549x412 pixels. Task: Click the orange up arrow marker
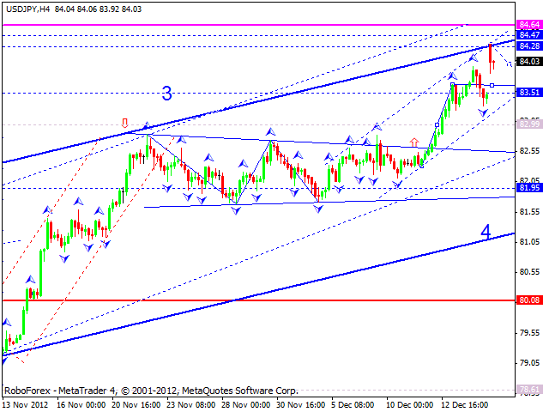414,142
